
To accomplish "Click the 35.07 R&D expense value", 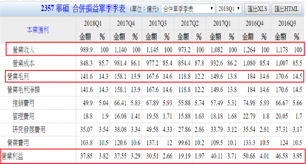I will click(x=86, y=130).
